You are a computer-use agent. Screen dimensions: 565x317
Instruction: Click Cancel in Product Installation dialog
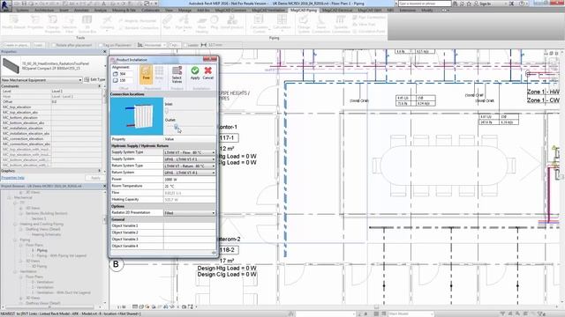pos(208,73)
